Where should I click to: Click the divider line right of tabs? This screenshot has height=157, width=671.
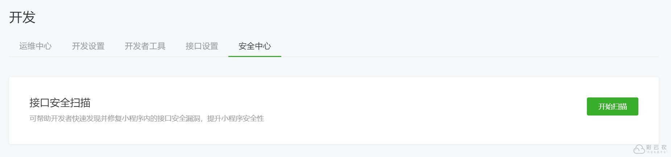point(471,57)
